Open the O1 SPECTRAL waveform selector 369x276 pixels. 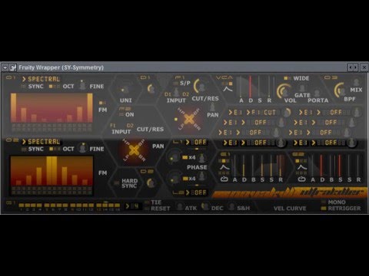42,79
